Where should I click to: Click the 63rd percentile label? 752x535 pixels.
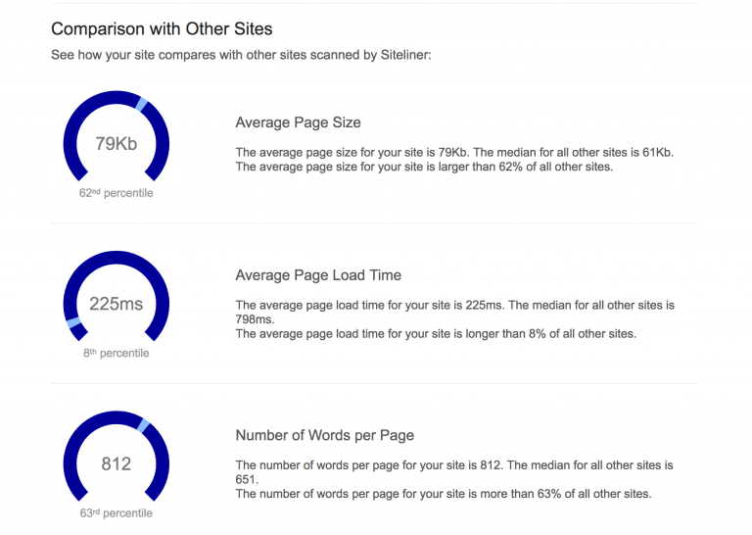(x=117, y=512)
